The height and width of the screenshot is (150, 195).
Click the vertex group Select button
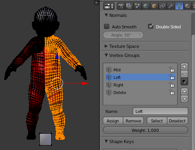(157, 121)
